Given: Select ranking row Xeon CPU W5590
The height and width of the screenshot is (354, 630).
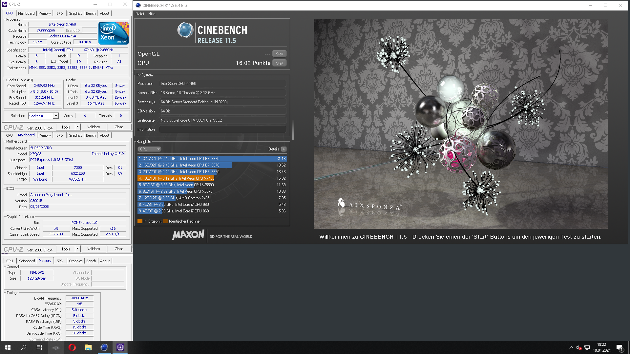Looking at the screenshot, I should [212, 185].
